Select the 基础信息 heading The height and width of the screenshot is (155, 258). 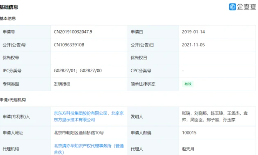(9, 7)
